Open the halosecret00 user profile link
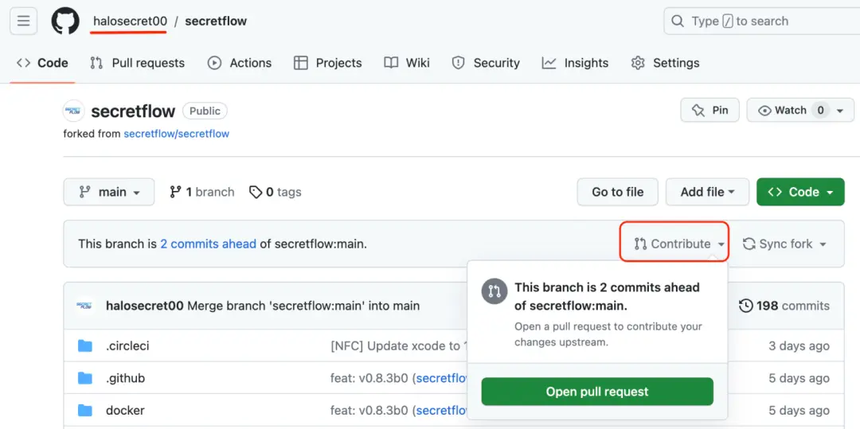Image resolution: width=860 pixels, height=429 pixels. 130,21
